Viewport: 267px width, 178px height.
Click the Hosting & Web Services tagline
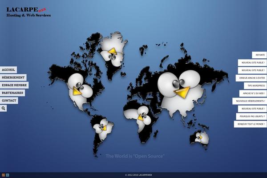pyautogui.click(x=28, y=15)
